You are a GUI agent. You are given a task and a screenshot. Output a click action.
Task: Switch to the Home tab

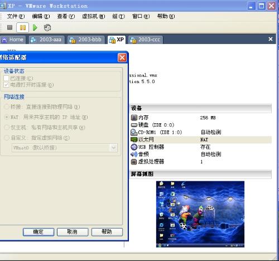[x=12, y=40]
